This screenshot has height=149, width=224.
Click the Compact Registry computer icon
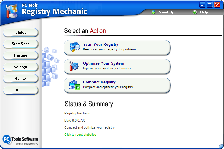coord(74,85)
